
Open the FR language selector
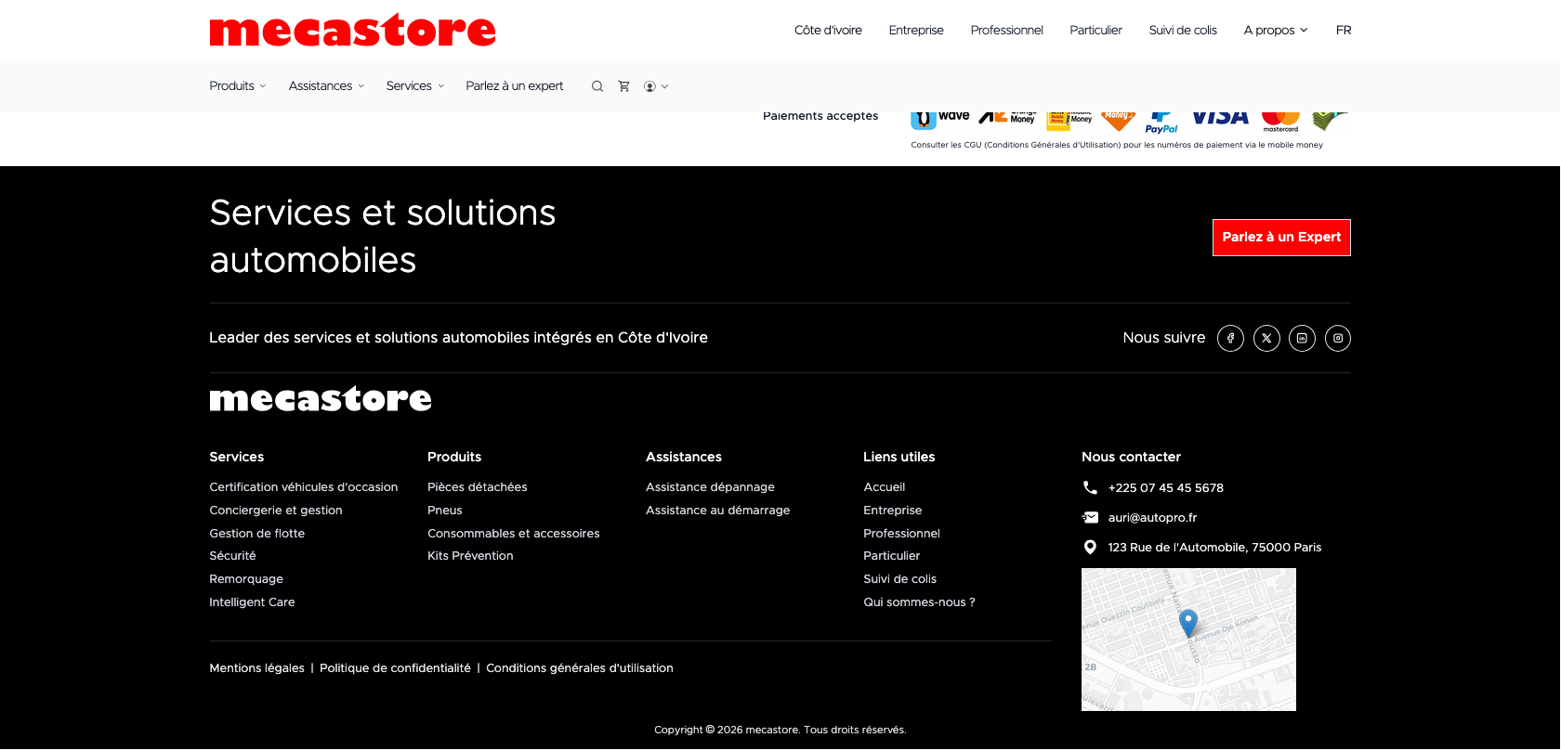pos(1344,31)
